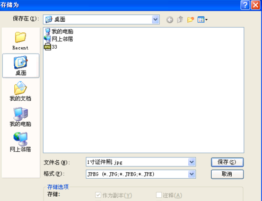
Task: Expand the 格式 JPEG format dropdown
Action: pos(191,174)
